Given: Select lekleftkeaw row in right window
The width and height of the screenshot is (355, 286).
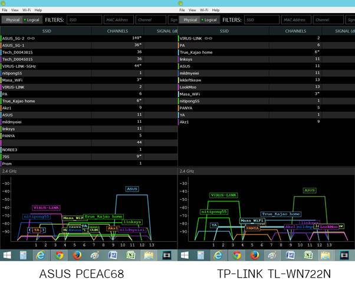Looking at the screenshot, I should coord(267,80).
